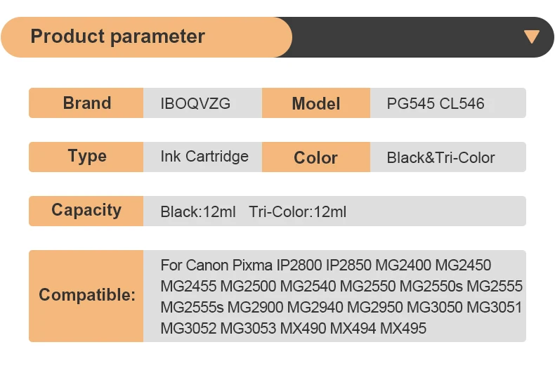Image resolution: width=555 pixels, height=373 pixels.
Task: Click the PG545 CL546 model value
Action: point(436,104)
